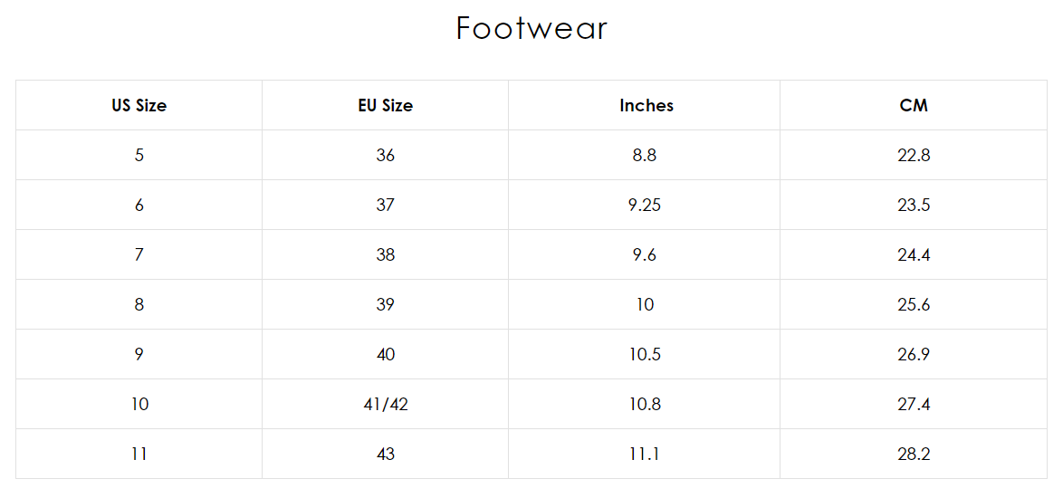Click the Footwear heading
Viewport: 1063px width, 498px height.
coord(531,29)
